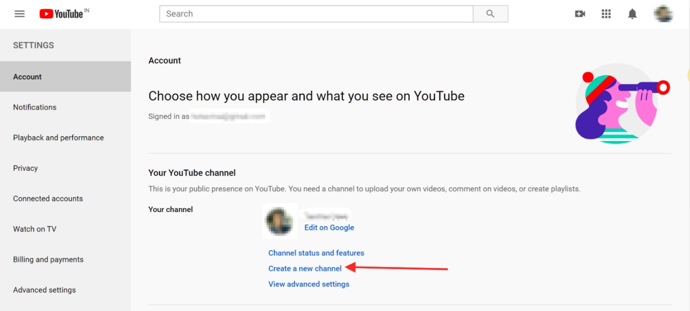Switch to Notifications settings

coord(34,107)
